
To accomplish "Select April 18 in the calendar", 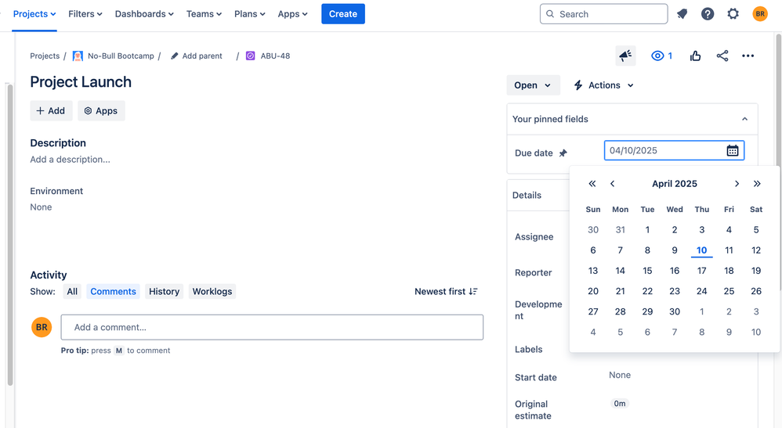I will pyautogui.click(x=729, y=271).
